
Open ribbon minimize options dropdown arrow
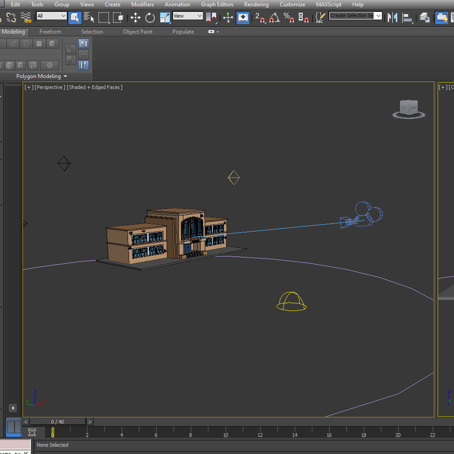coord(218,32)
